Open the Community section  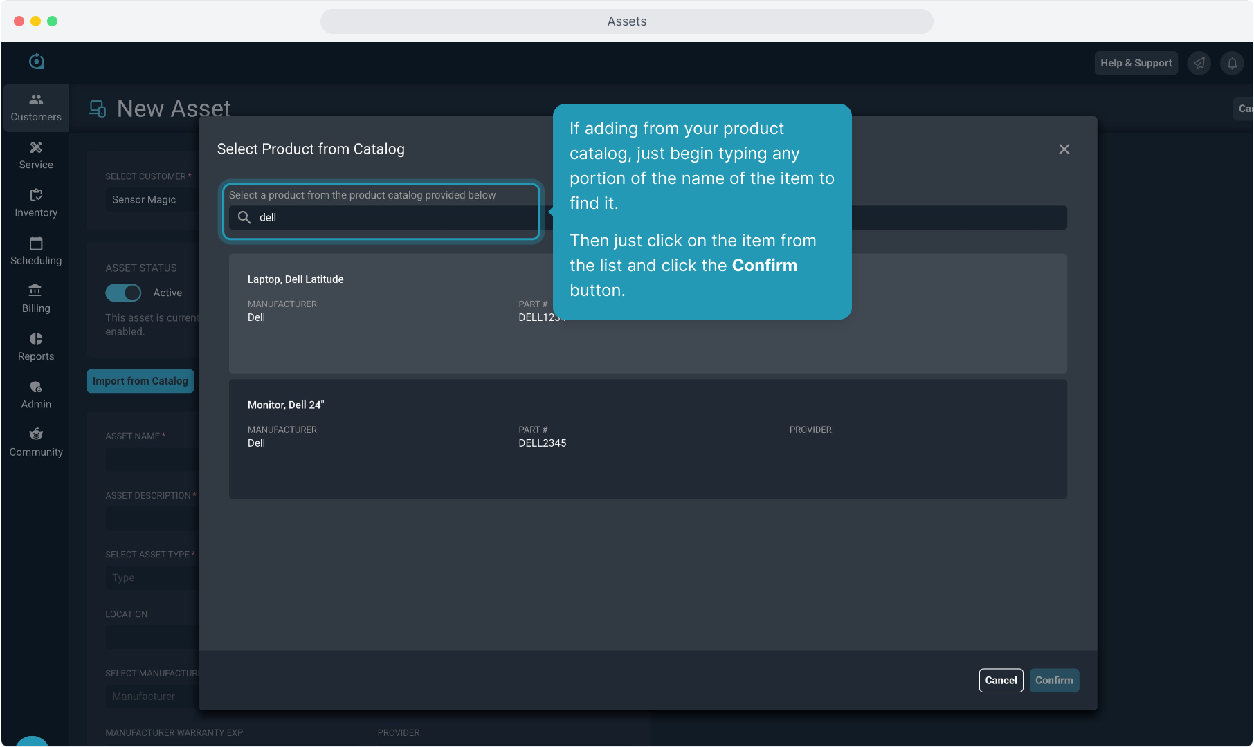(x=36, y=442)
